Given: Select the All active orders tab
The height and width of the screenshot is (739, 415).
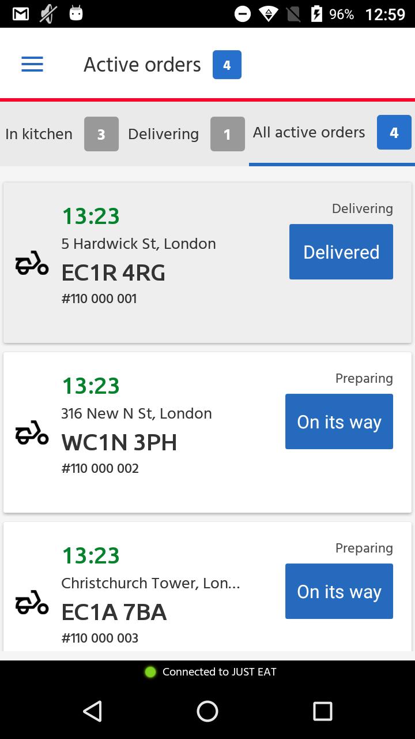Looking at the screenshot, I should click(x=331, y=133).
